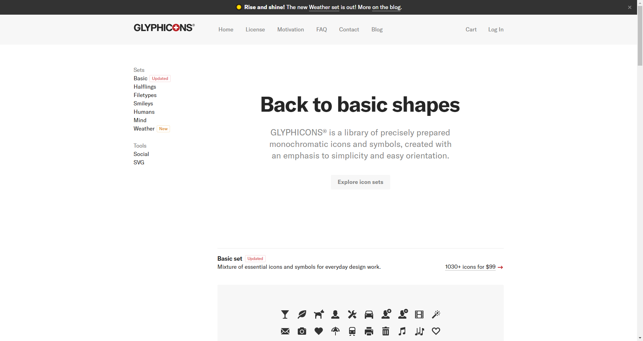Click the magic wand icon
643x341 pixels.
pos(436,314)
